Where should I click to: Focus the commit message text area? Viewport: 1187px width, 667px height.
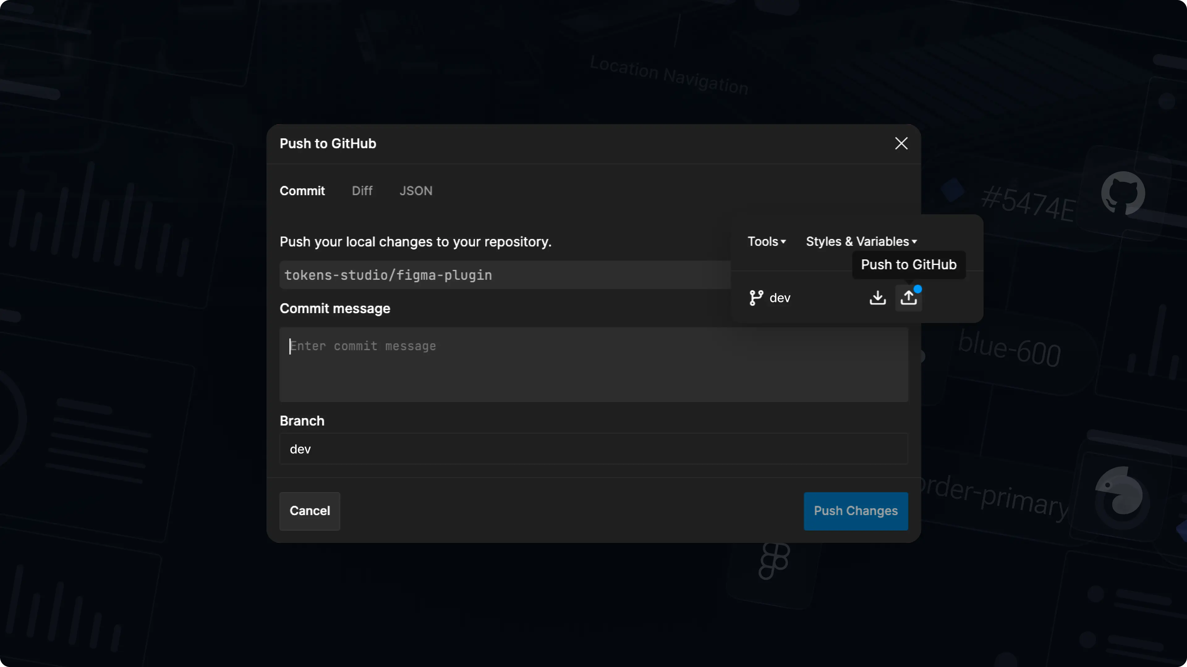pos(593,365)
